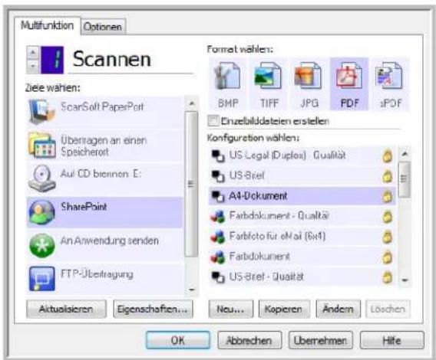Click lock icon on US-Brief row
The height and width of the screenshot is (360, 436).
tap(387, 176)
